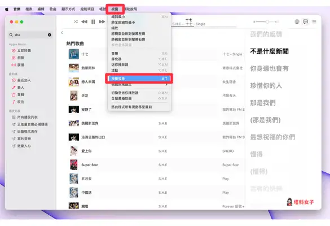
Task: Pause the current song
Action: pyautogui.click(x=93, y=21)
